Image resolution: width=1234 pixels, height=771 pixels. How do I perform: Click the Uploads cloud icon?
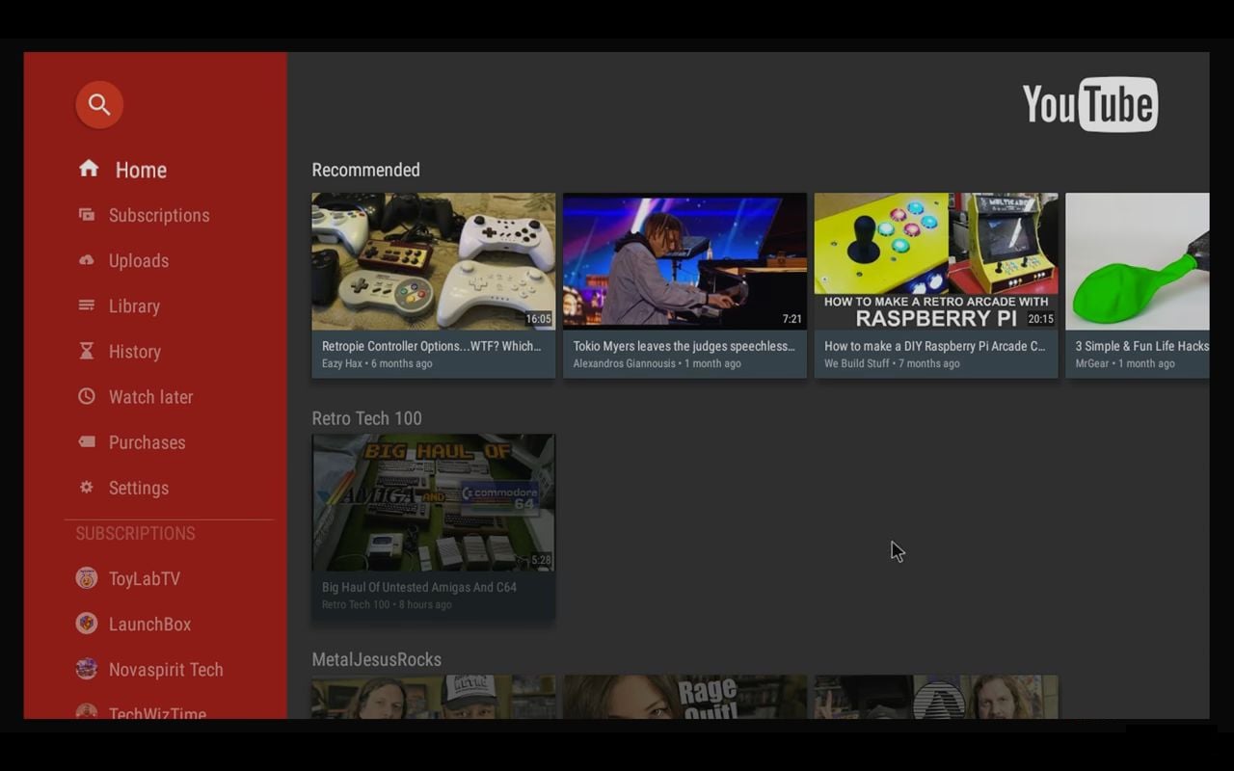87,260
